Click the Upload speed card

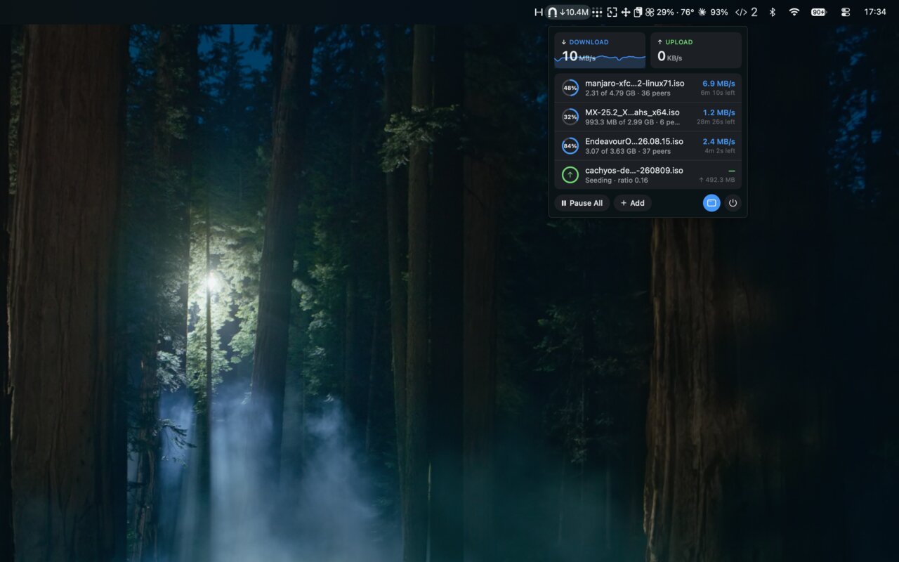coord(696,50)
